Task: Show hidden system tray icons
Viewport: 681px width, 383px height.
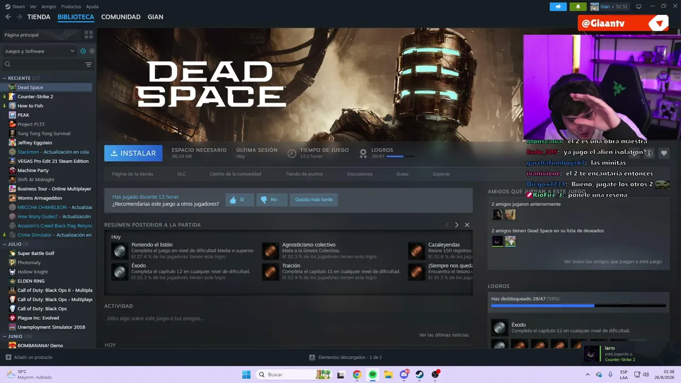Action: pyautogui.click(x=587, y=374)
